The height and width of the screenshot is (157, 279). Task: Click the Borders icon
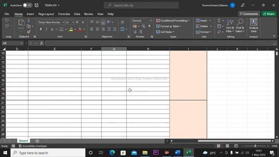[x=61, y=29]
